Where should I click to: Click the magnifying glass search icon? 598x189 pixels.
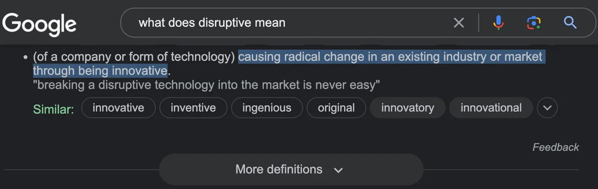(x=570, y=22)
